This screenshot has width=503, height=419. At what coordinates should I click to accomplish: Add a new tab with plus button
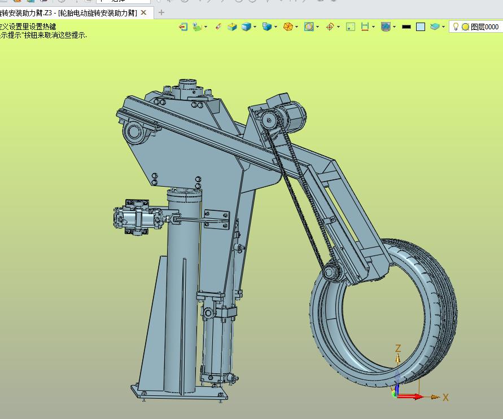tap(161, 13)
